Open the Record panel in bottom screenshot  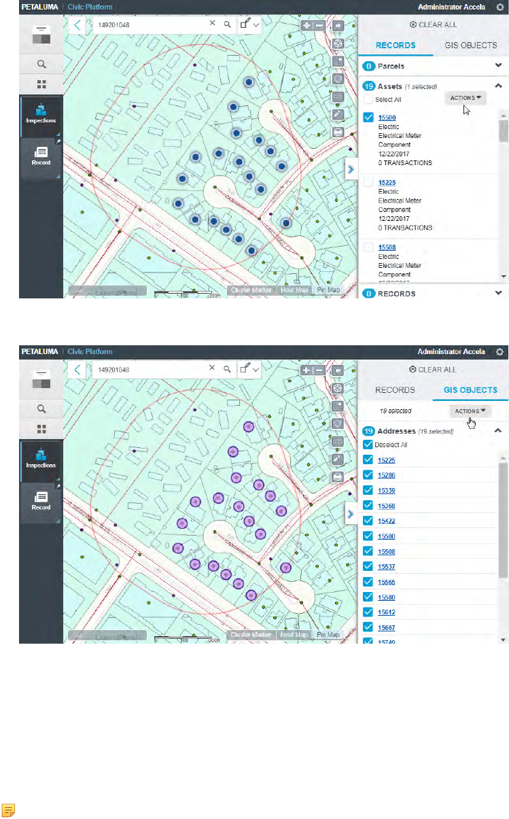tap(41, 502)
